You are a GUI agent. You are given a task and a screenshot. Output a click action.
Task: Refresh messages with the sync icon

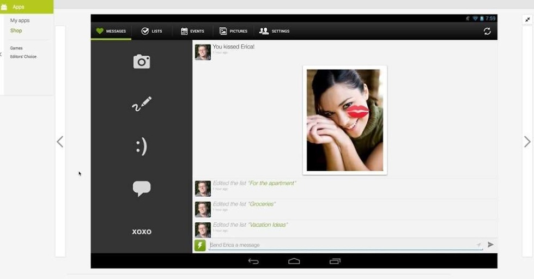click(487, 31)
